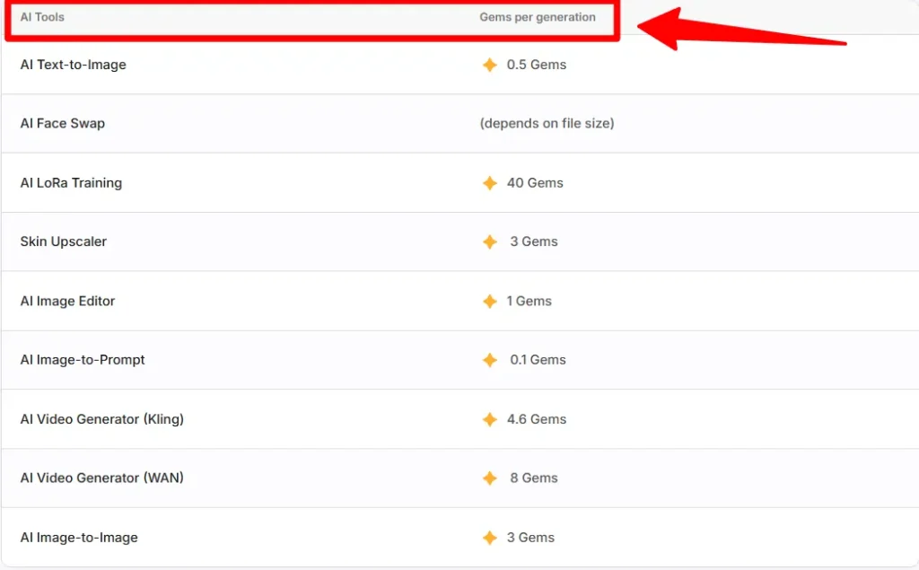Click the AI Image-to-Prompt label

[x=83, y=360]
